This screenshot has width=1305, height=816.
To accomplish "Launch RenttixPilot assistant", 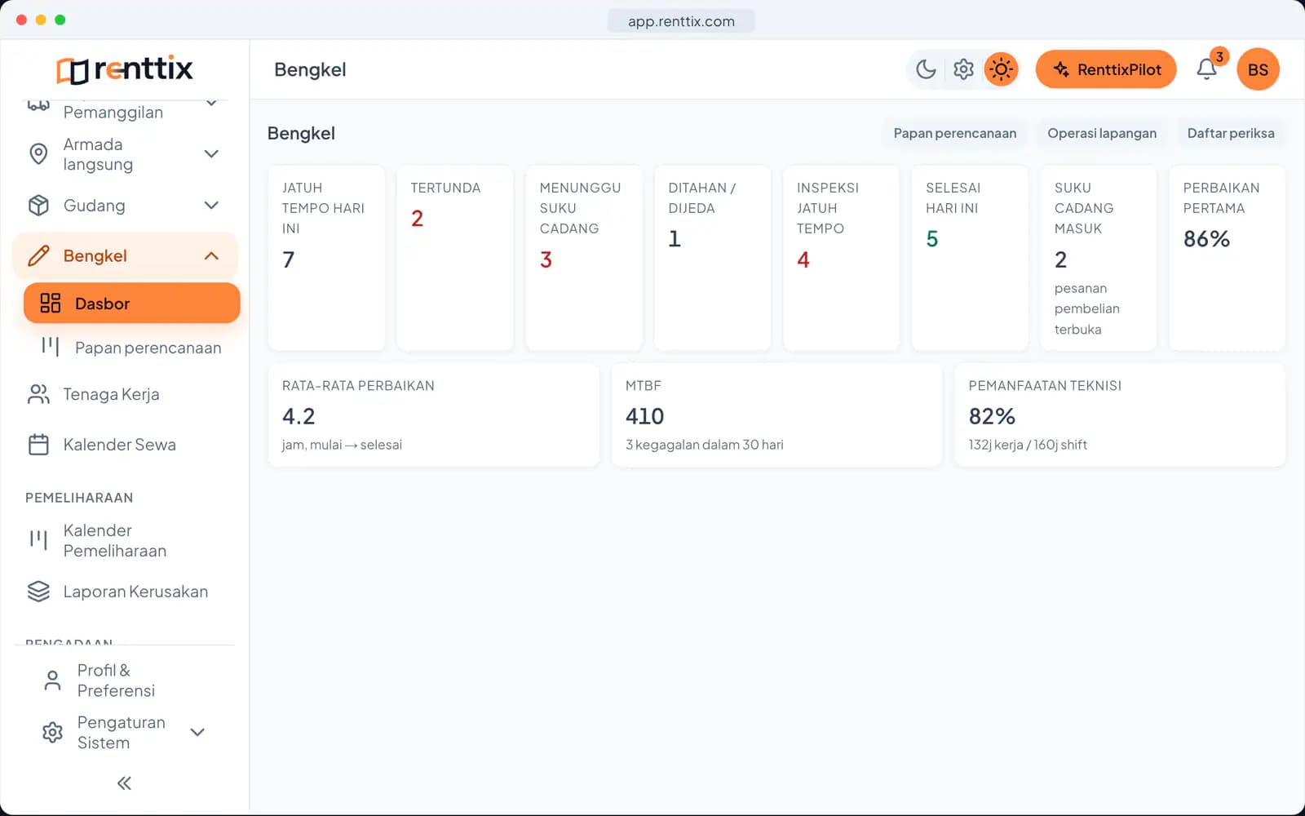I will (1106, 69).
